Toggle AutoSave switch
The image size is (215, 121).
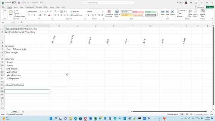(14, 3)
